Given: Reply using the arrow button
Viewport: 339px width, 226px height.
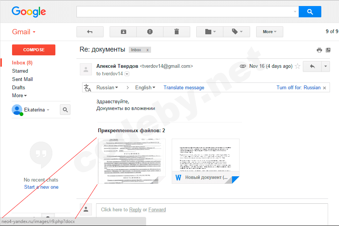Looking at the screenshot, I should tap(312, 66).
